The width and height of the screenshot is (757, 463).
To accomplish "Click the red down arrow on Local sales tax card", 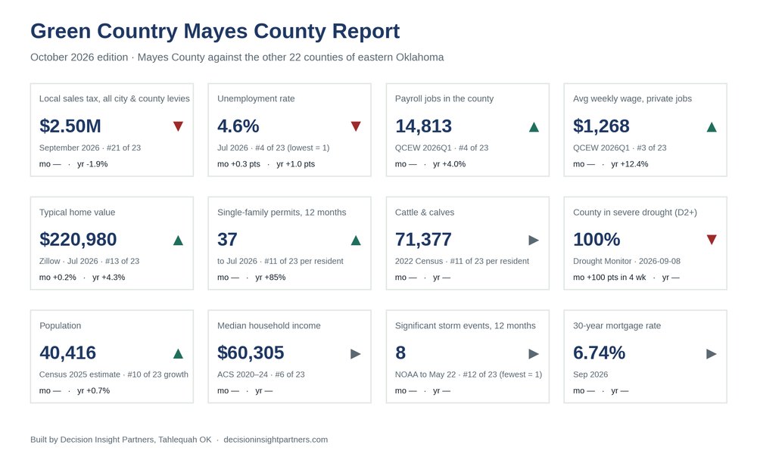I will (178, 126).
